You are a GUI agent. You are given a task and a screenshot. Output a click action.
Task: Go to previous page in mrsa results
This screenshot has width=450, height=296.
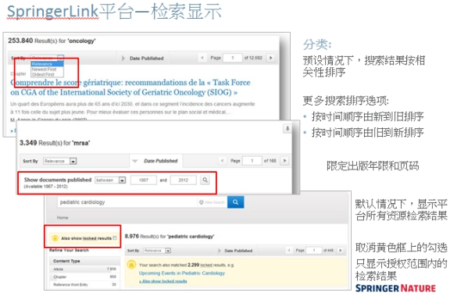[x=222, y=161]
